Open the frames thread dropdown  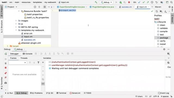click(17, 63)
